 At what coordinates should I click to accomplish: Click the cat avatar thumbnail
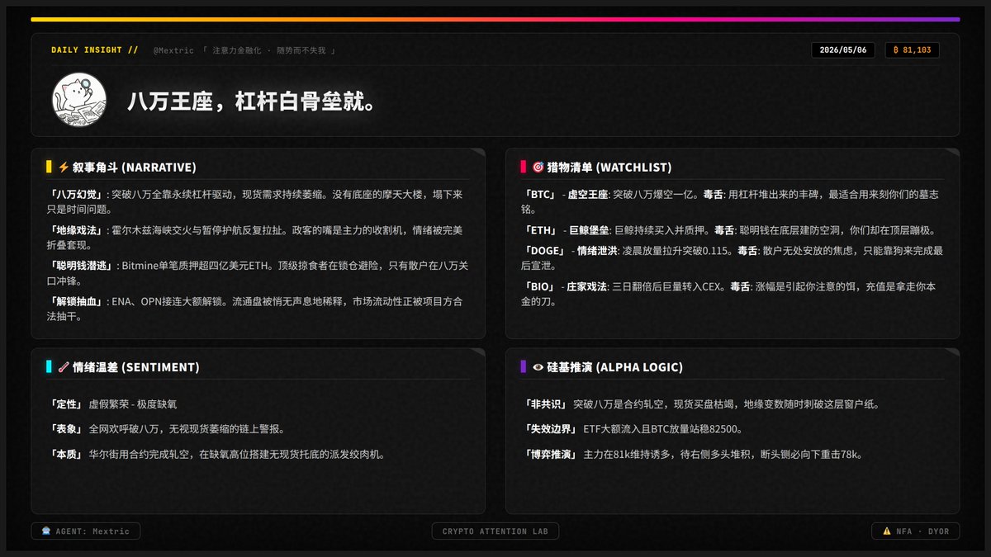coord(79,100)
